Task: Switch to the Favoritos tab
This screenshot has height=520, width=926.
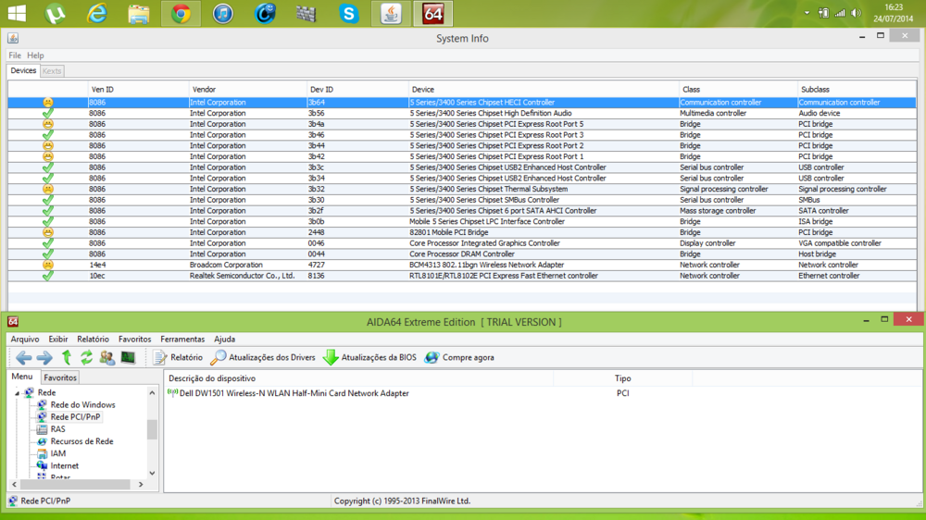Action: click(60, 378)
